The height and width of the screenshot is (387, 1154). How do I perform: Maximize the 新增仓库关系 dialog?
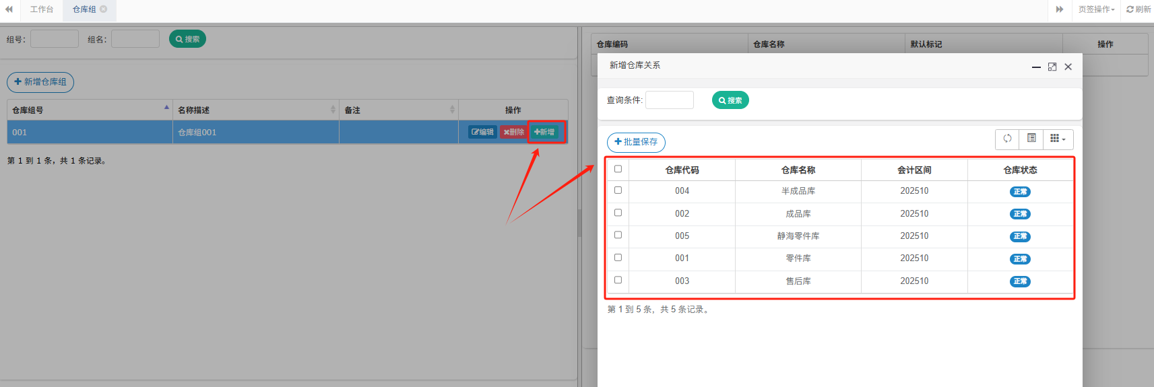1052,67
